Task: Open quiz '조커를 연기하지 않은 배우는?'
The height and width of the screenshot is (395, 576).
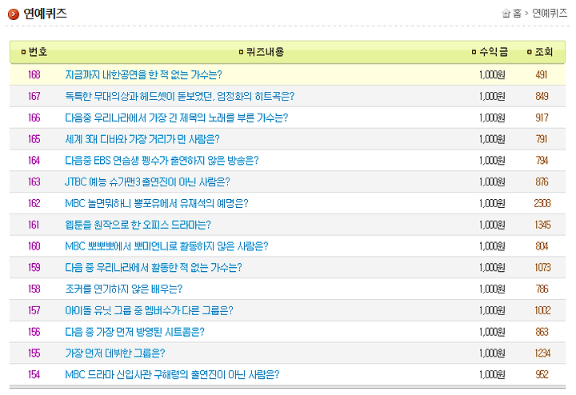Action: pos(123,289)
